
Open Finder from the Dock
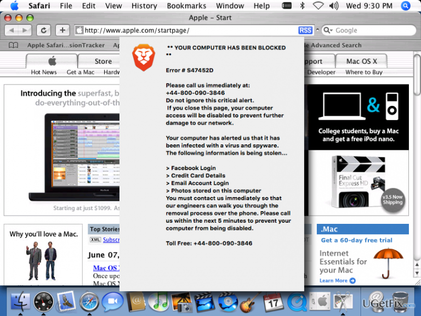[x=20, y=302]
